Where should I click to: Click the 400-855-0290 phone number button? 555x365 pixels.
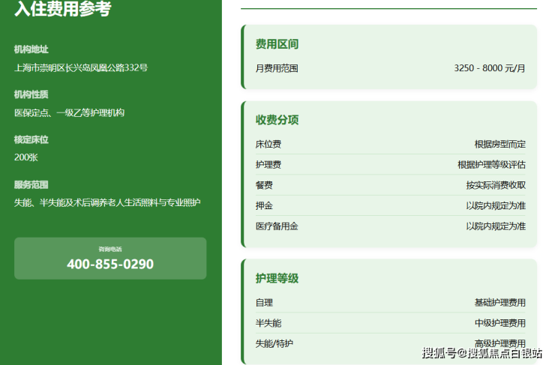(x=110, y=258)
